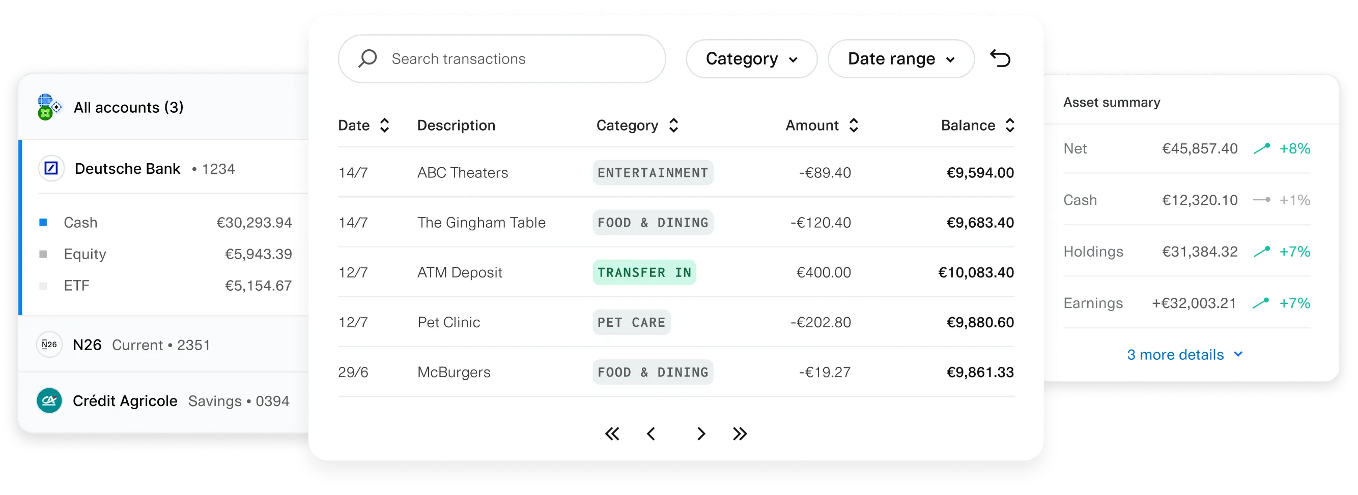
Task: Select the Crédit Agricole Savings account
Action: click(158, 400)
